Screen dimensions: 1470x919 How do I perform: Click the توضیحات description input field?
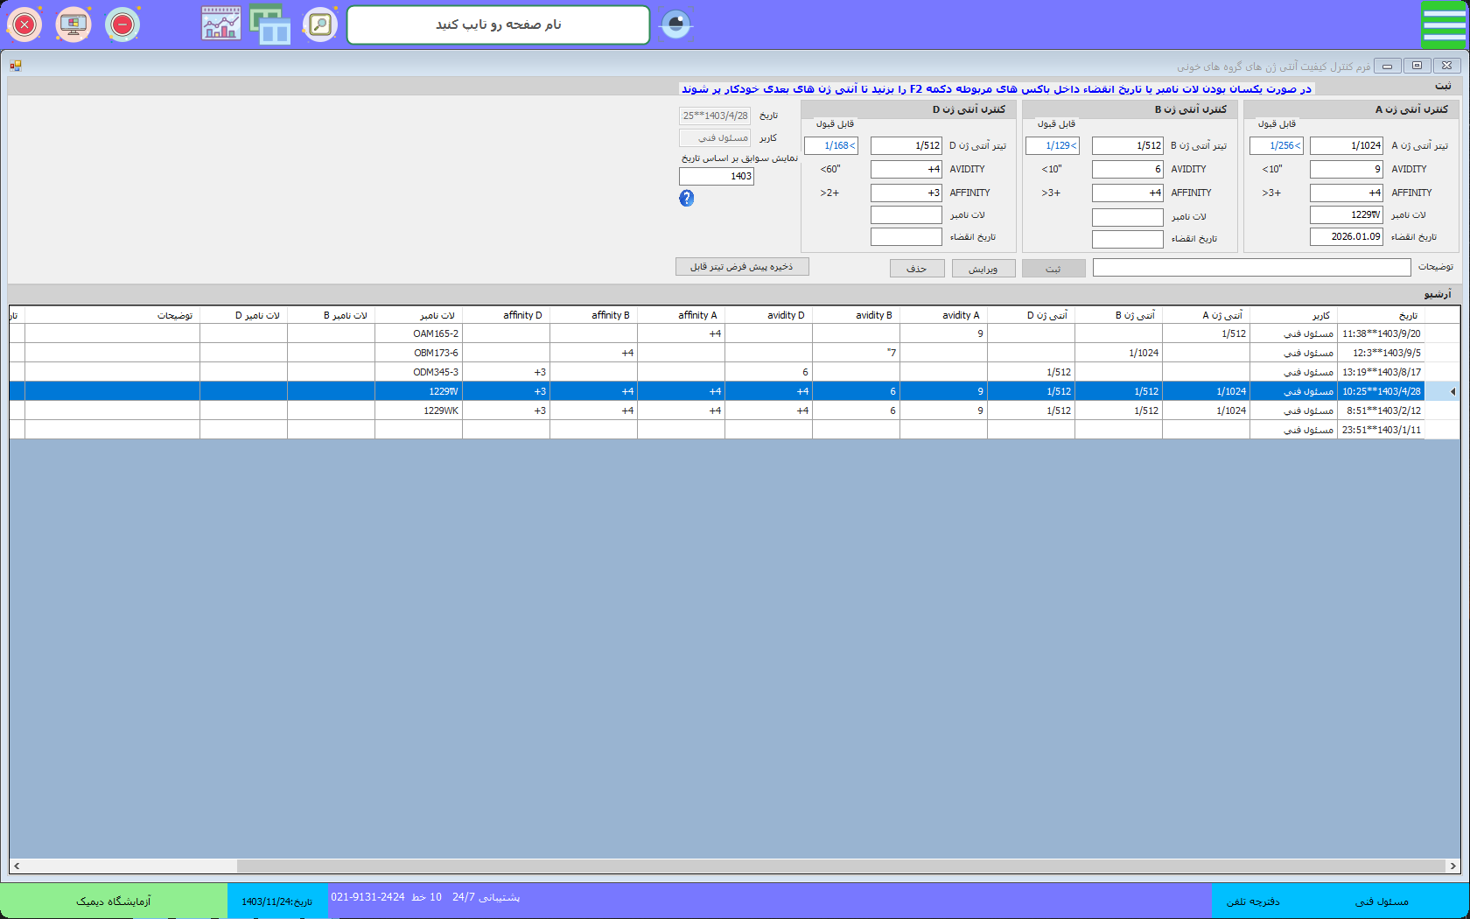tap(1251, 268)
